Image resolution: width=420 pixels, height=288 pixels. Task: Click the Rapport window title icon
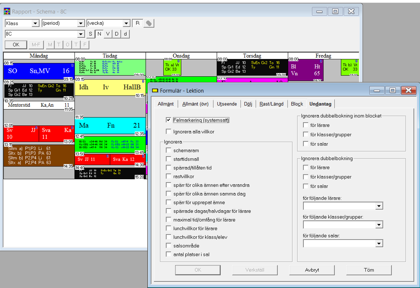[x=7, y=11]
